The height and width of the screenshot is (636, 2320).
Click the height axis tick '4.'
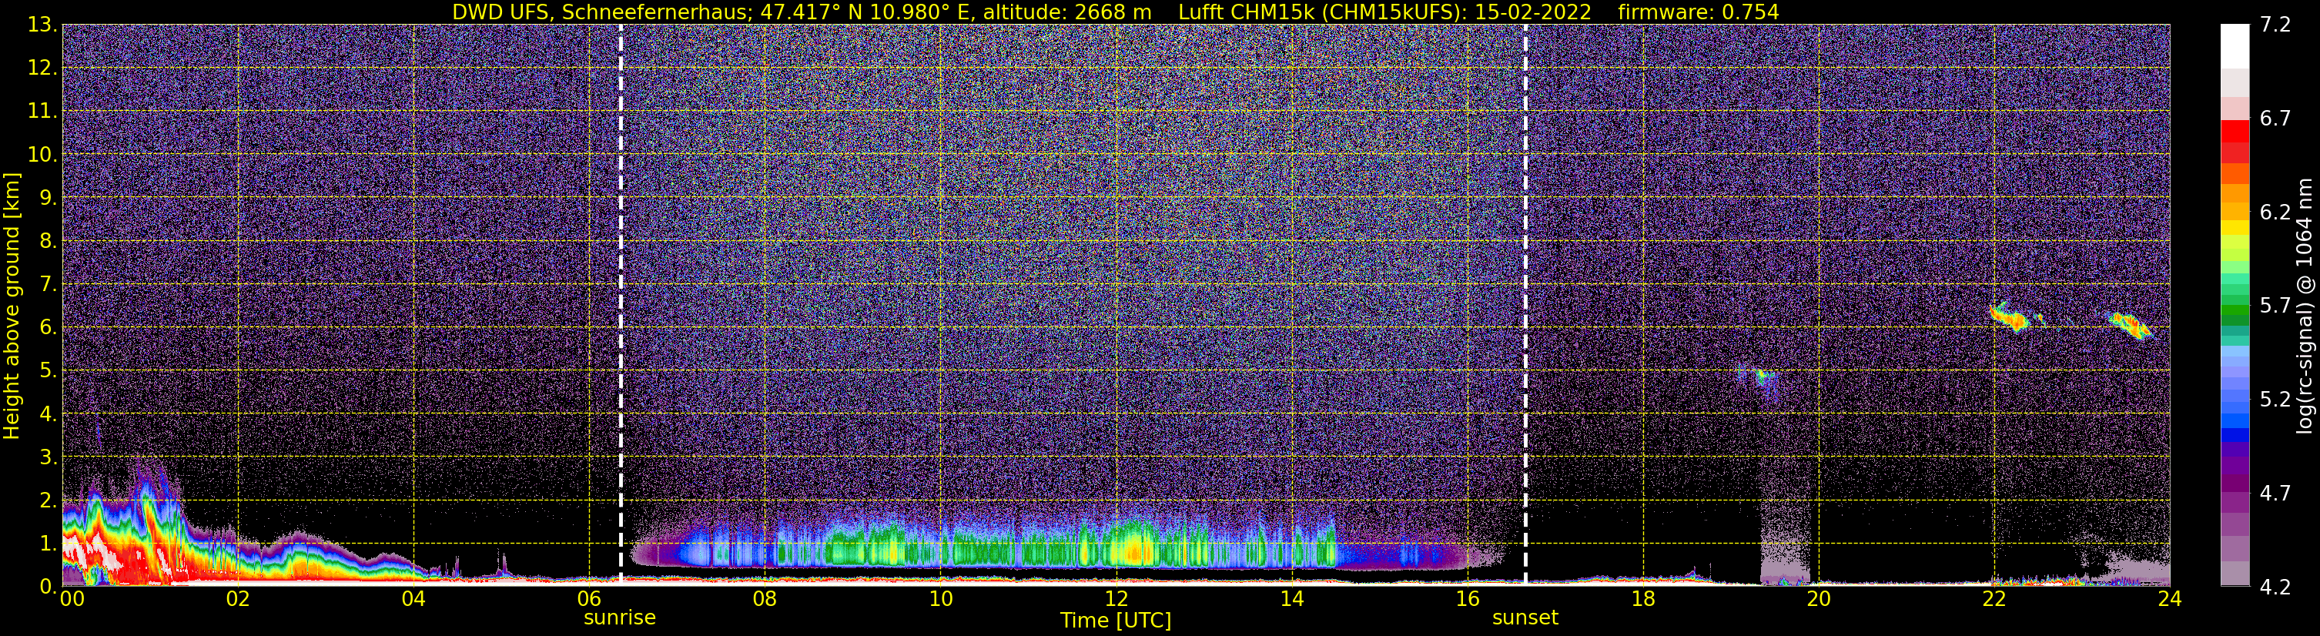pos(47,414)
